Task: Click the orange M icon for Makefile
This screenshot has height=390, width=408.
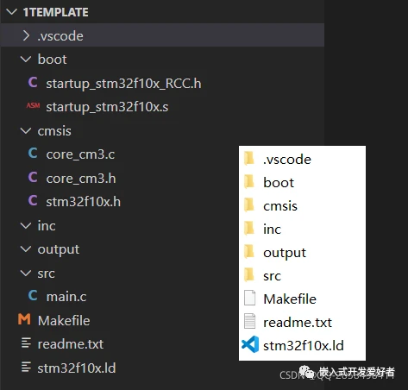Action: (x=24, y=319)
